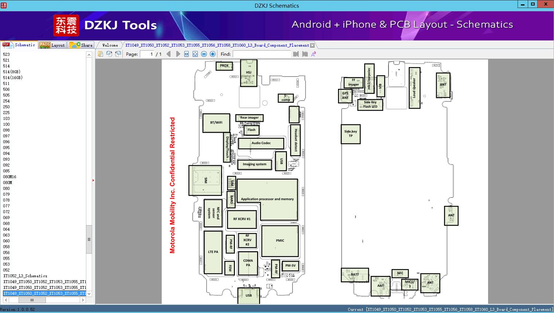Close the board component placement tab
The width and height of the screenshot is (554, 313).
tap(312, 46)
